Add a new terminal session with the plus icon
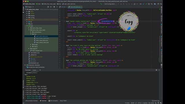The image size is (185, 104). (40, 70)
